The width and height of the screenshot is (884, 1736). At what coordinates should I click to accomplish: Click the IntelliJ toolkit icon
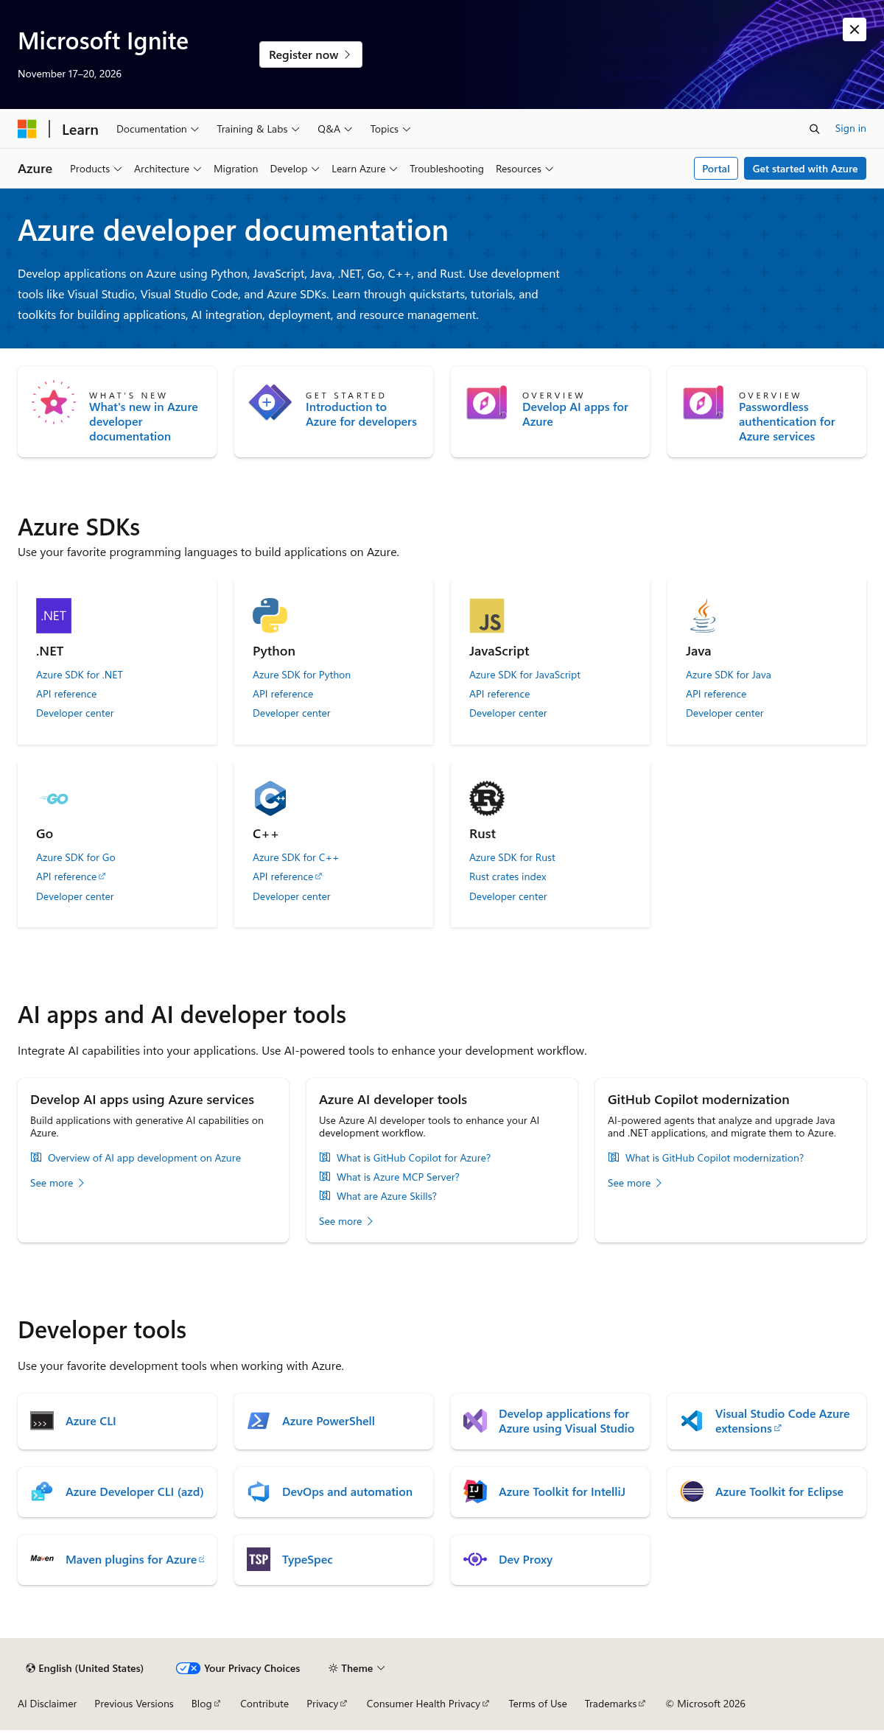pos(475,1491)
